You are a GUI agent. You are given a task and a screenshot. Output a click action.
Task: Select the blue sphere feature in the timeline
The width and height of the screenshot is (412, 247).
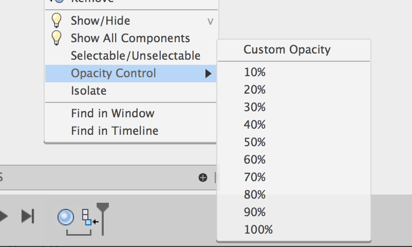[66, 217]
